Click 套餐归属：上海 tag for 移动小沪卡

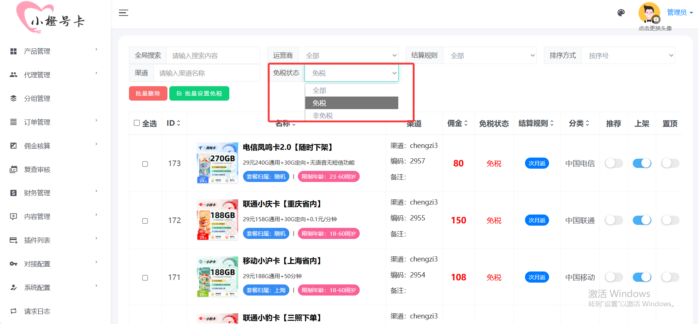[x=266, y=290]
